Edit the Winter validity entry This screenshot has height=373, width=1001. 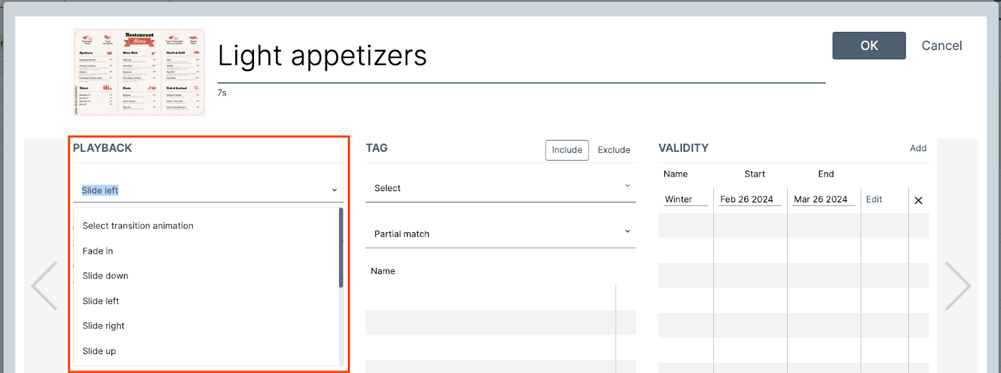(x=874, y=199)
